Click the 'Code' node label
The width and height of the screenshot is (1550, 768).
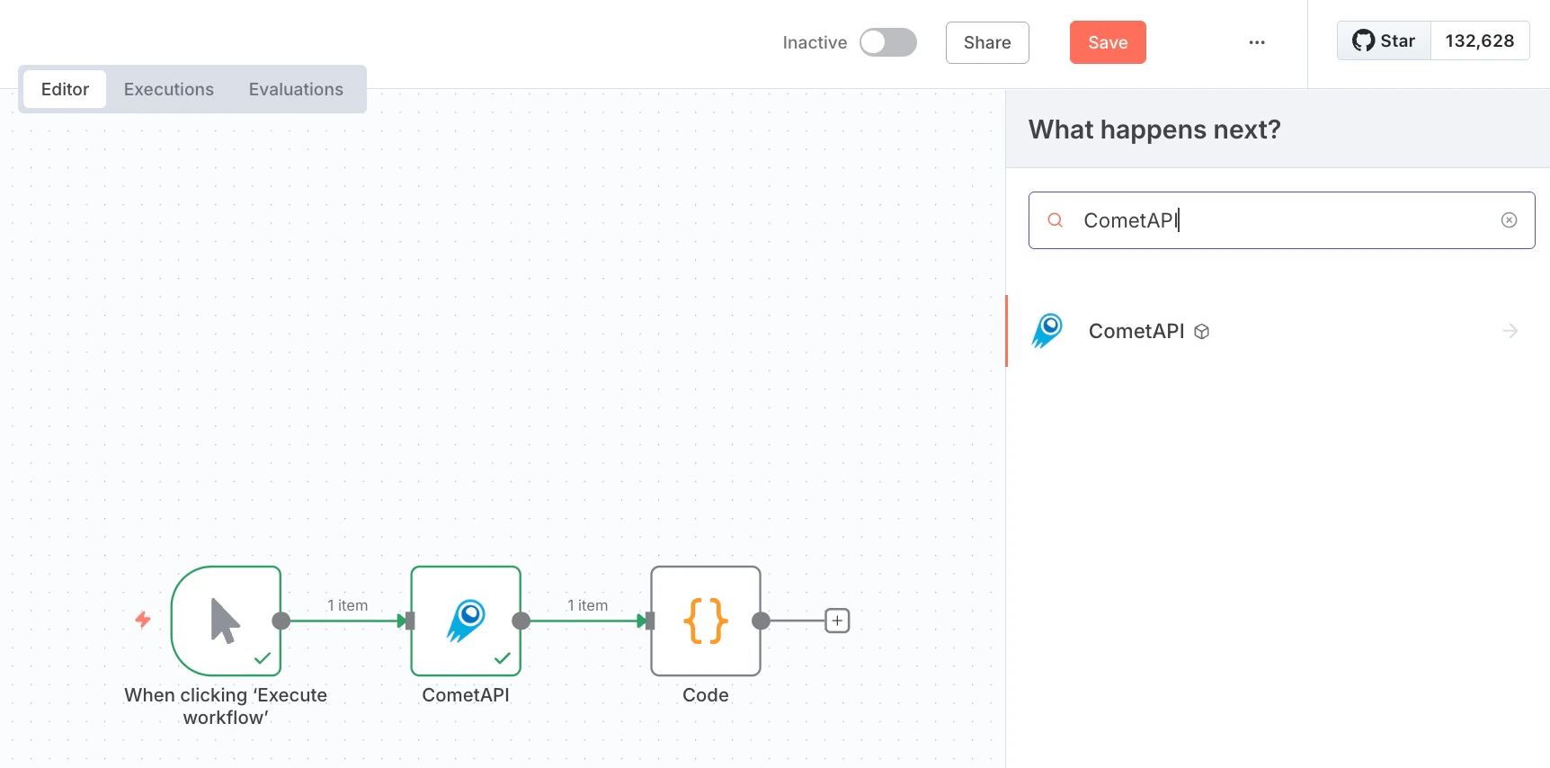pos(706,695)
